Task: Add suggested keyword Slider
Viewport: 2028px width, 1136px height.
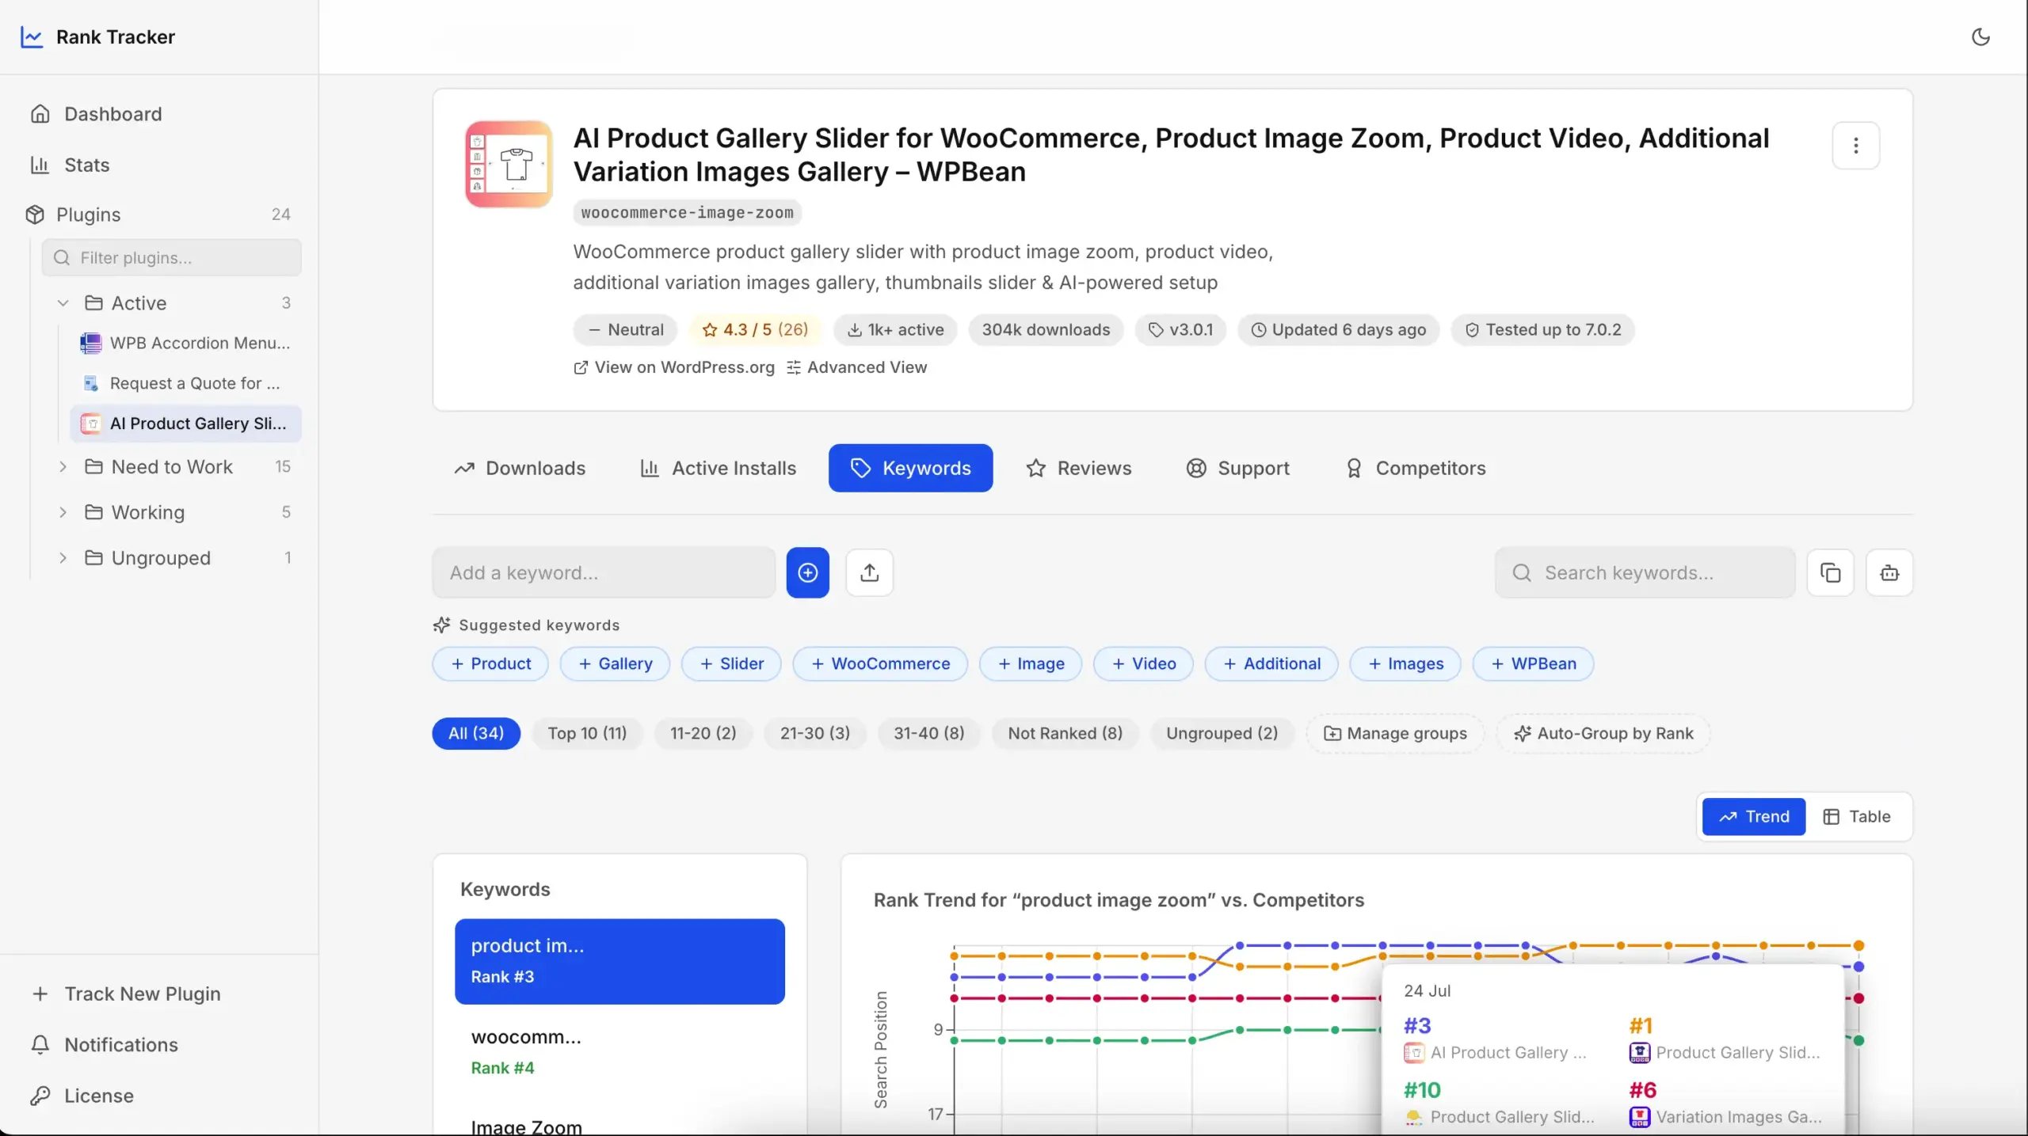Action: click(x=731, y=663)
